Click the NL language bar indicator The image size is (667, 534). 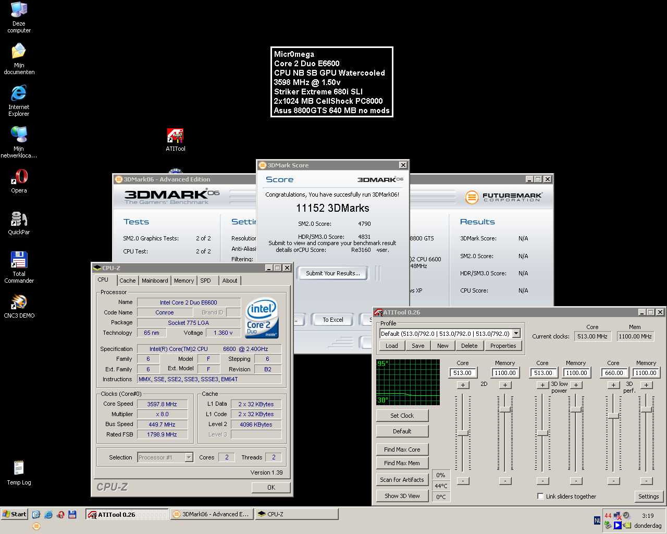[x=597, y=520]
